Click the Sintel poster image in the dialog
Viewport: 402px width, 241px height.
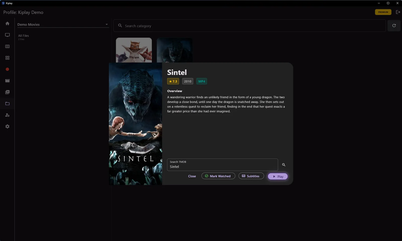(135, 124)
